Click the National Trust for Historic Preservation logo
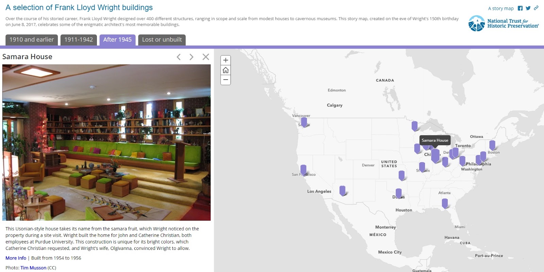Viewport: 544px width, 272px height. pos(503,23)
